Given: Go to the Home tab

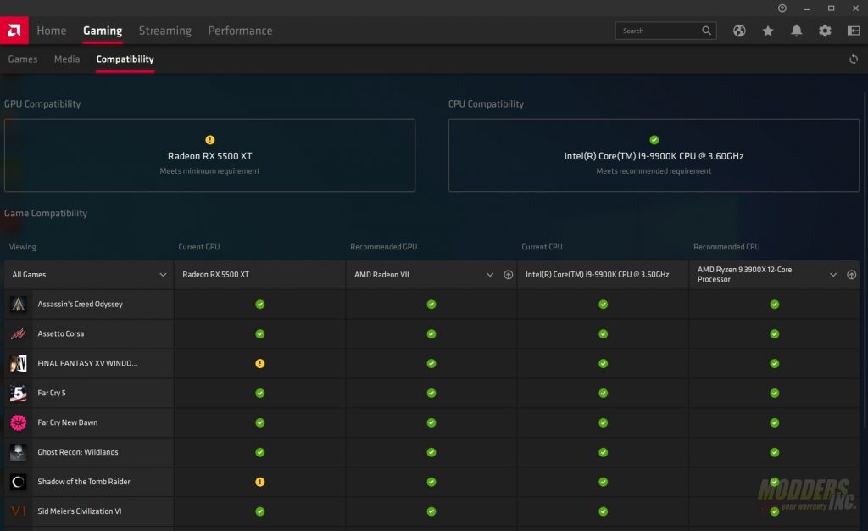Looking at the screenshot, I should [52, 31].
